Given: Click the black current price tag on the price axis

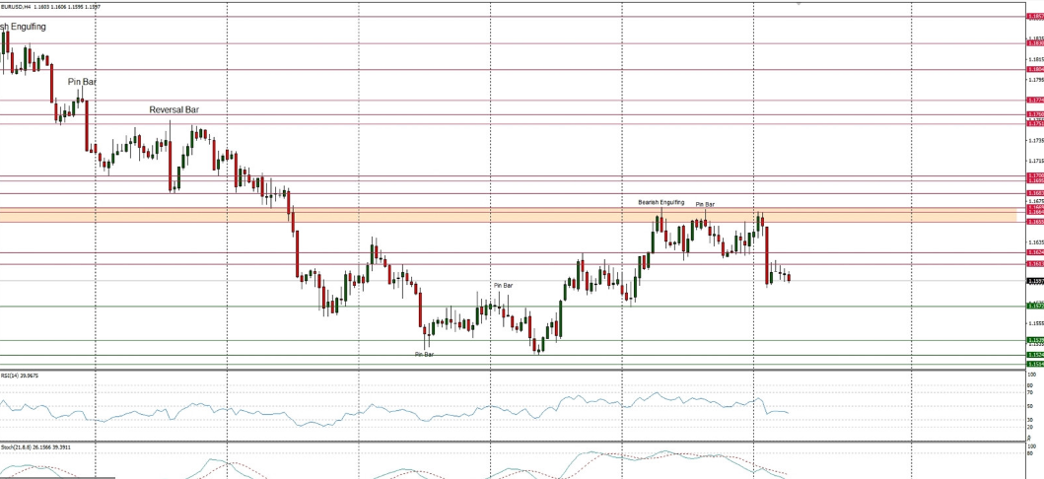Looking at the screenshot, I should point(1034,281).
